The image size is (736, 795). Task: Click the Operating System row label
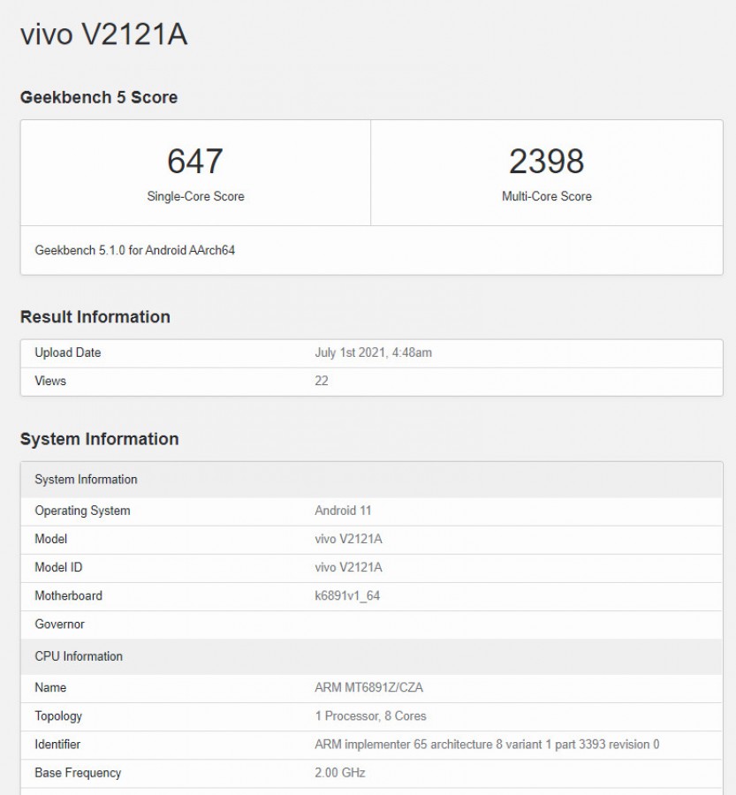83,511
